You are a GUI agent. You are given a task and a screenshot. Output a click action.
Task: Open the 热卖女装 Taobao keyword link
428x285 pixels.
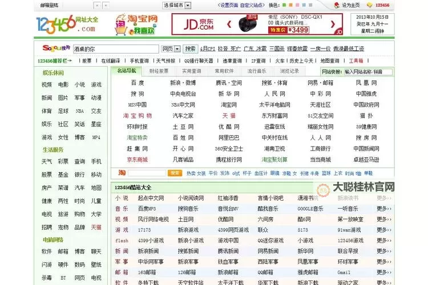[x=196, y=173]
